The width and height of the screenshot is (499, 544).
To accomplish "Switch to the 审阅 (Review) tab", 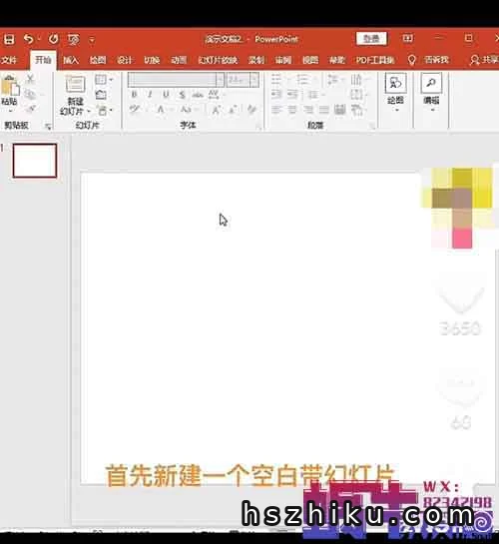I will (283, 60).
